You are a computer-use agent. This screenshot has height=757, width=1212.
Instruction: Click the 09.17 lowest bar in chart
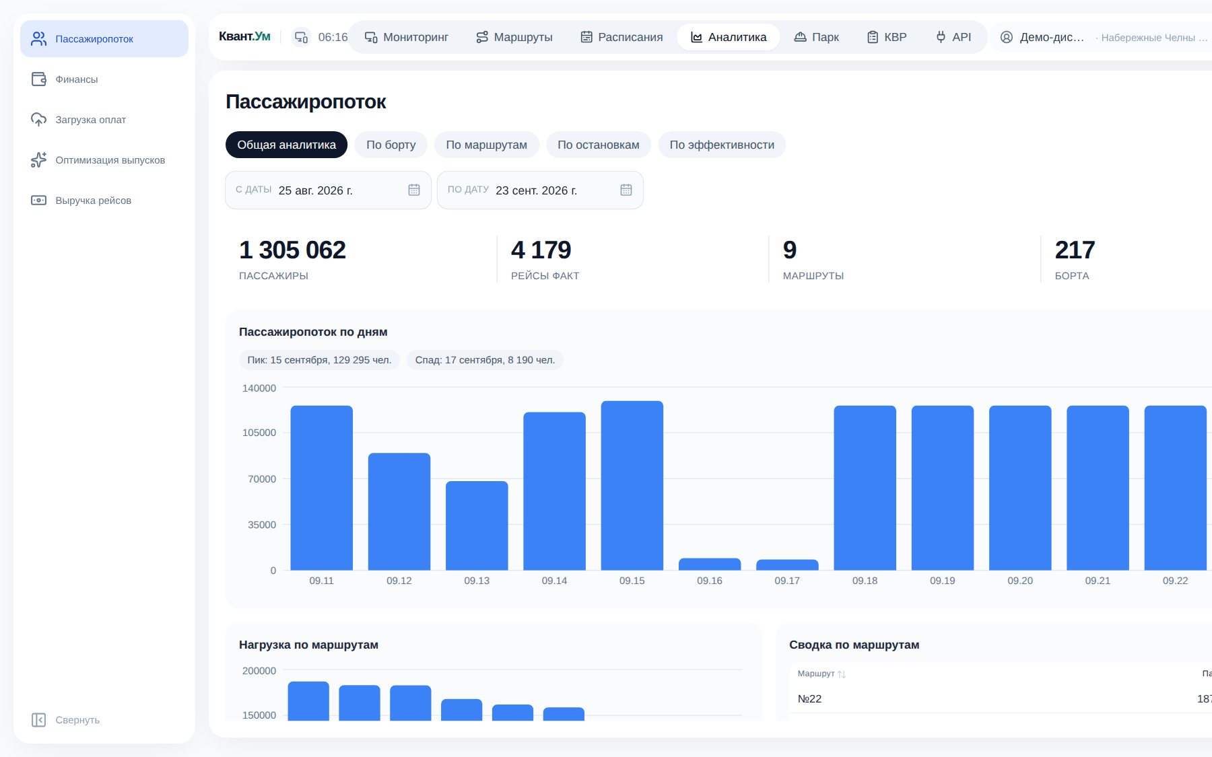(x=787, y=565)
